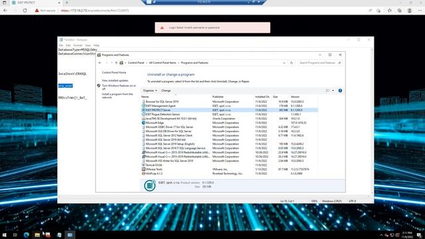Open the Organize dropdown

click(x=150, y=90)
